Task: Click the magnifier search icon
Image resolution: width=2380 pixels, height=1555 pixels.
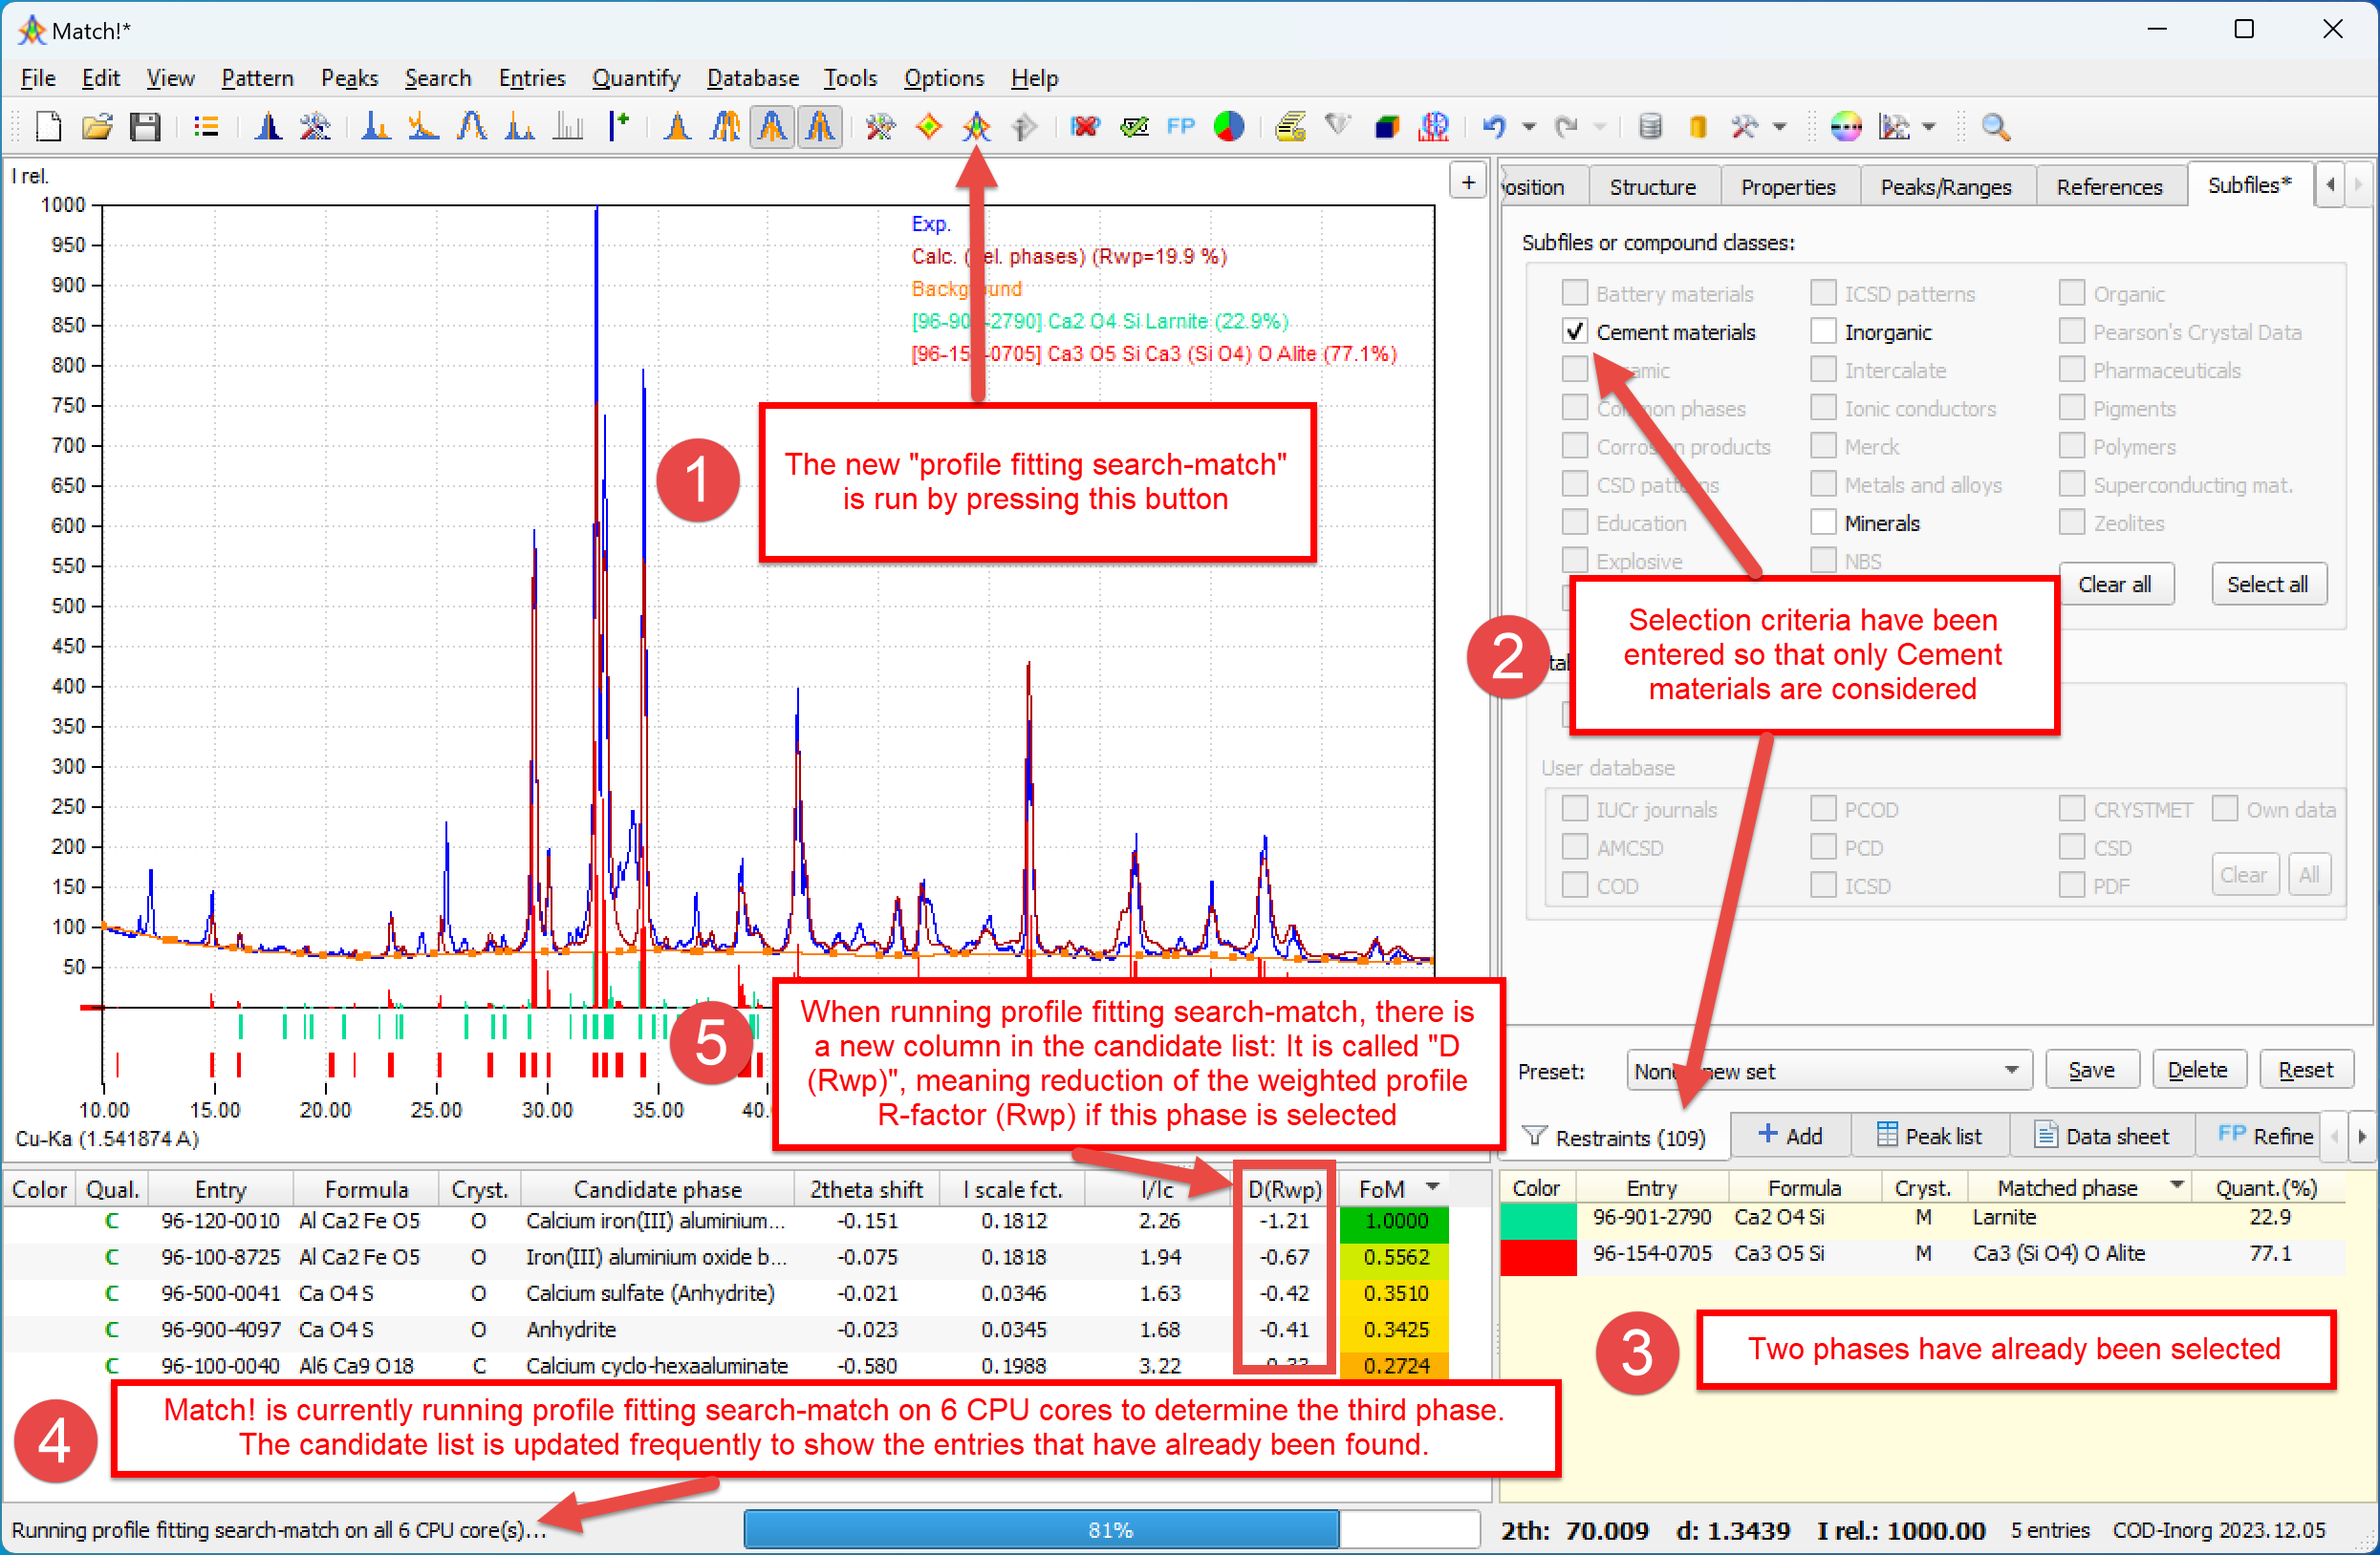Action: tap(1996, 128)
